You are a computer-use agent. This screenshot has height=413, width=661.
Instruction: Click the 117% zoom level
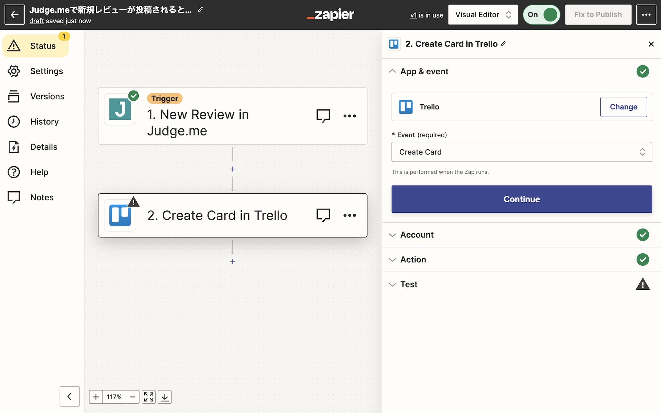tap(114, 397)
